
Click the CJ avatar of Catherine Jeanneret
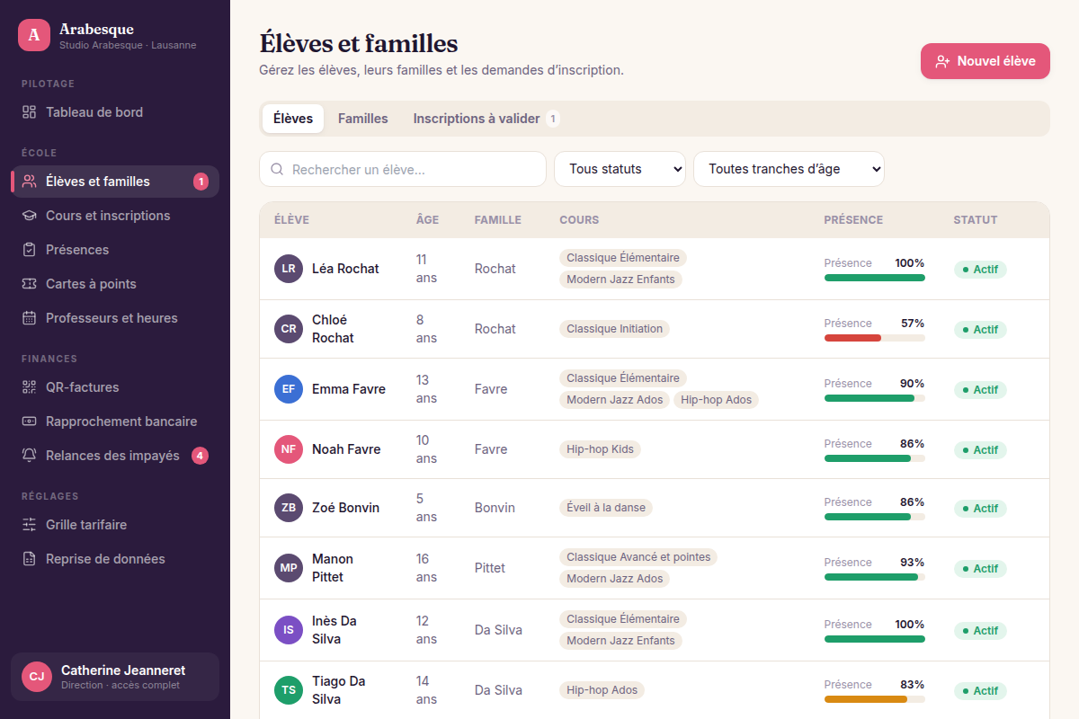point(36,677)
